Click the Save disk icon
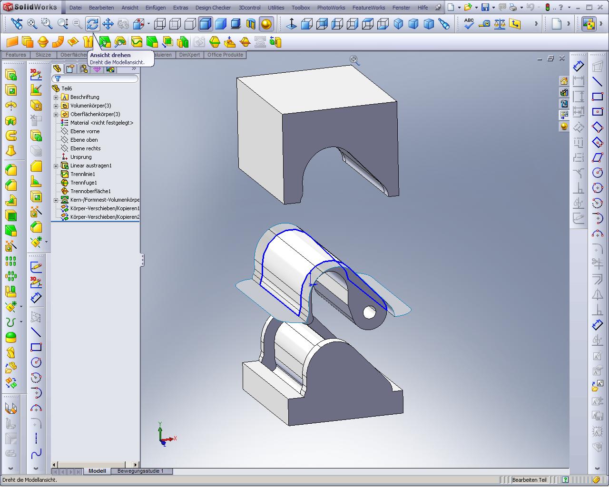609x487 pixels. pos(485,7)
